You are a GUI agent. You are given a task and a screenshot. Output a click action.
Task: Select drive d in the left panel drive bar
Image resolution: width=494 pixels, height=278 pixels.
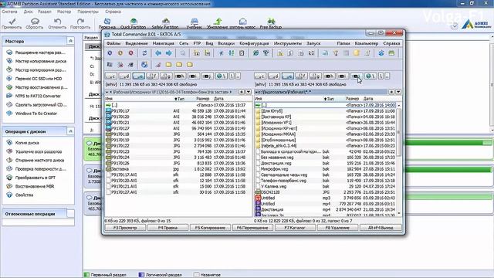[125, 76]
